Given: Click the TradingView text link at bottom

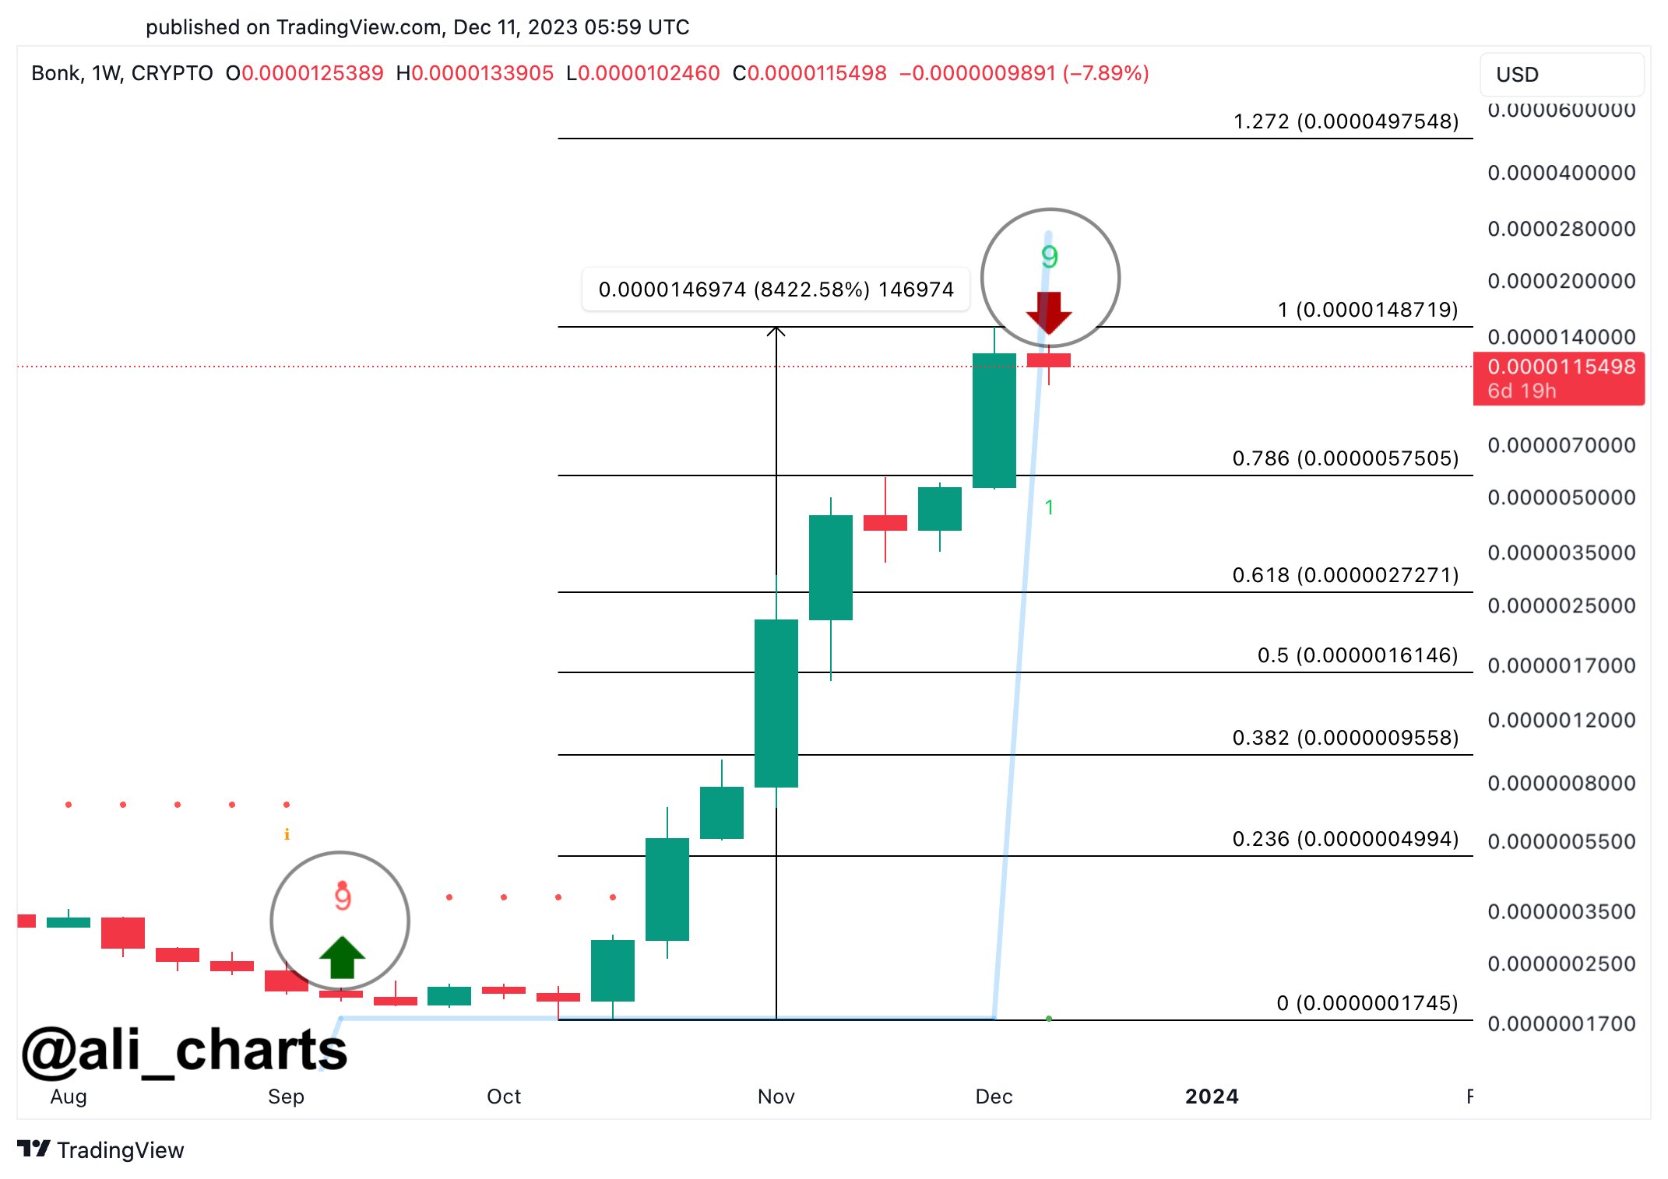Looking at the screenshot, I should click(121, 1150).
